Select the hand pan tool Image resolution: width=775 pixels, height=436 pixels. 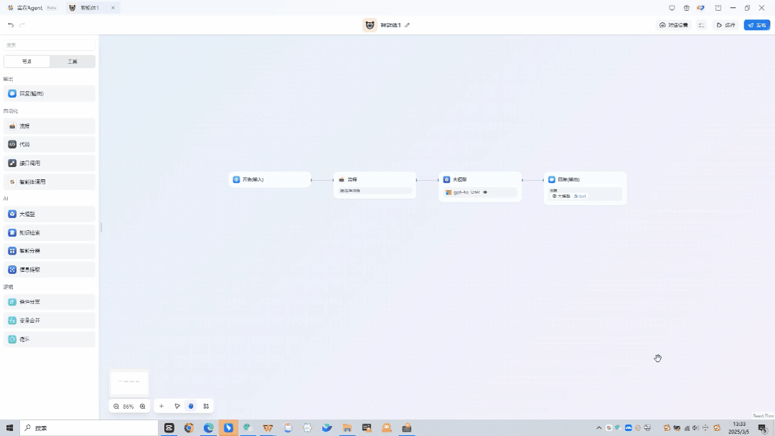(191, 406)
